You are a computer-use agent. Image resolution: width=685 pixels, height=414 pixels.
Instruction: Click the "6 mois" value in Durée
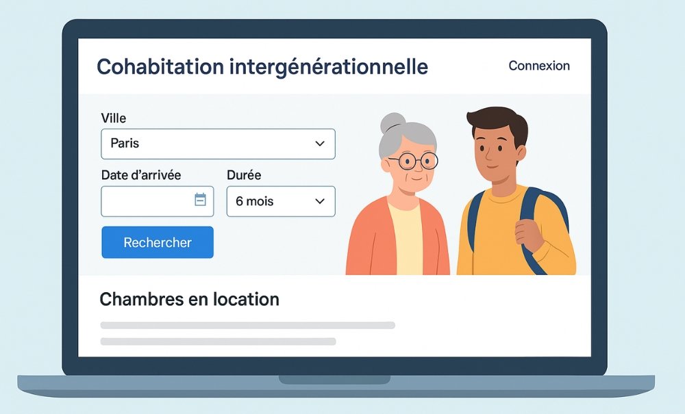[254, 201]
